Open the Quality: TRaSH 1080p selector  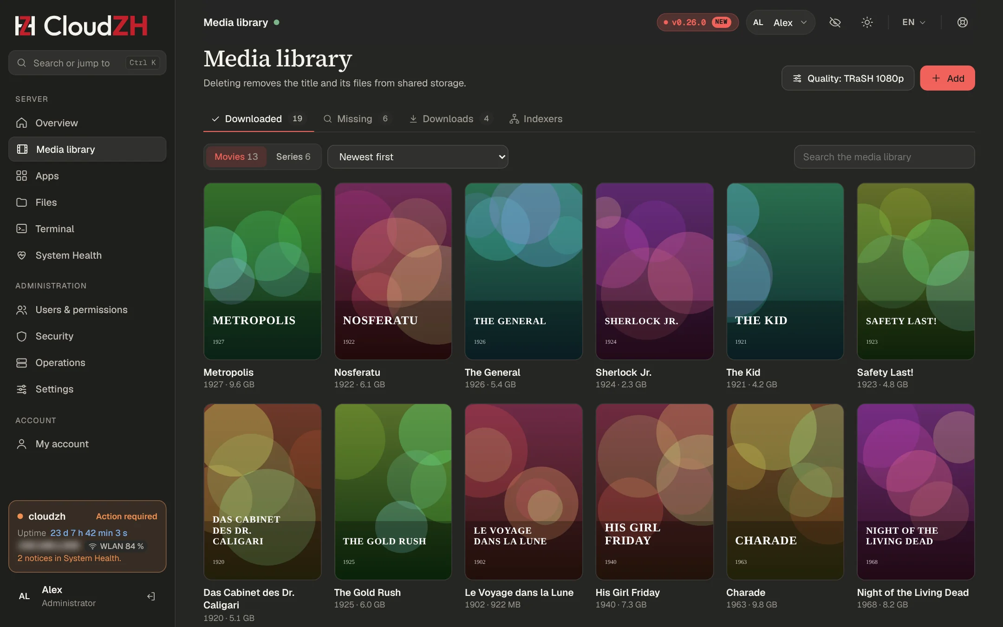847,78
